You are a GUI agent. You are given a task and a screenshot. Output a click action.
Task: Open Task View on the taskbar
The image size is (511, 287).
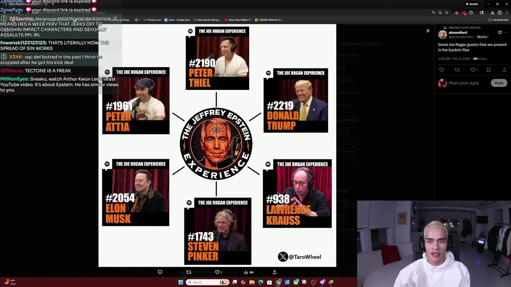[234, 282]
